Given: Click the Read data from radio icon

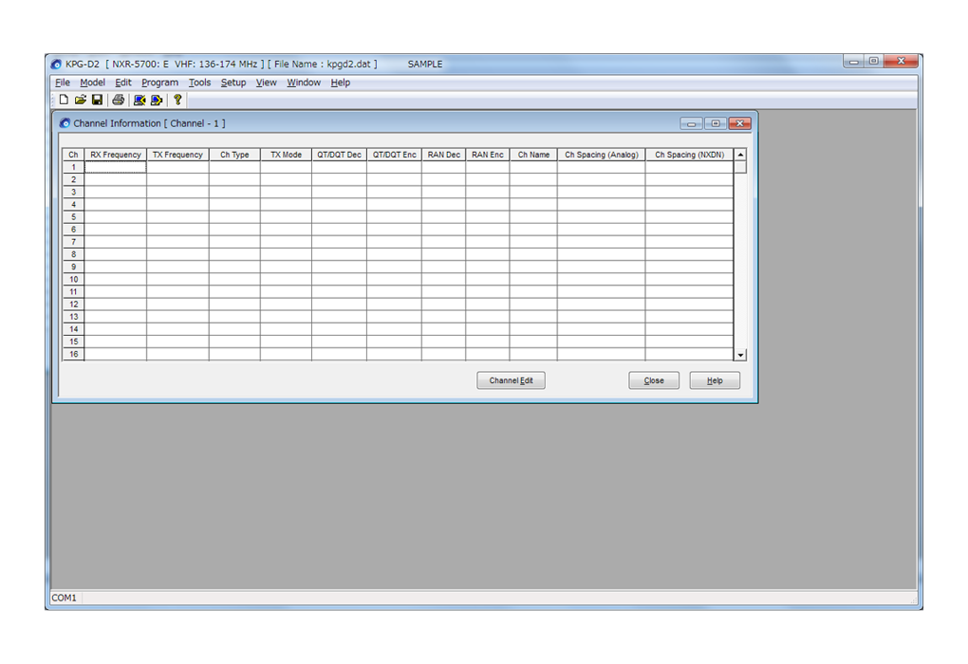Looking at the screenshot, I should pos(140,100).
